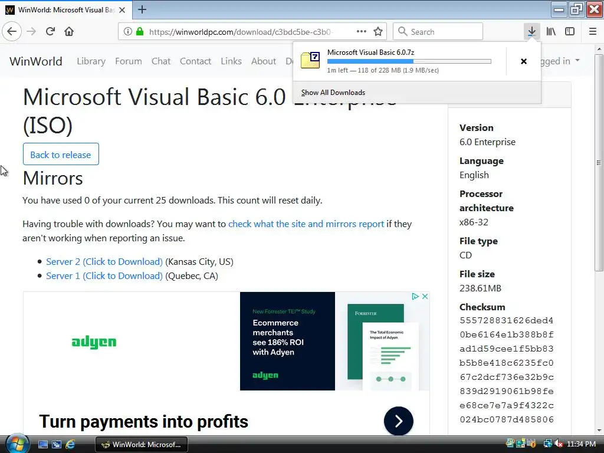The width and height of the screenshot is (604, 453).
Task: Click the green secure connection padlock
Action: [140, 32]
